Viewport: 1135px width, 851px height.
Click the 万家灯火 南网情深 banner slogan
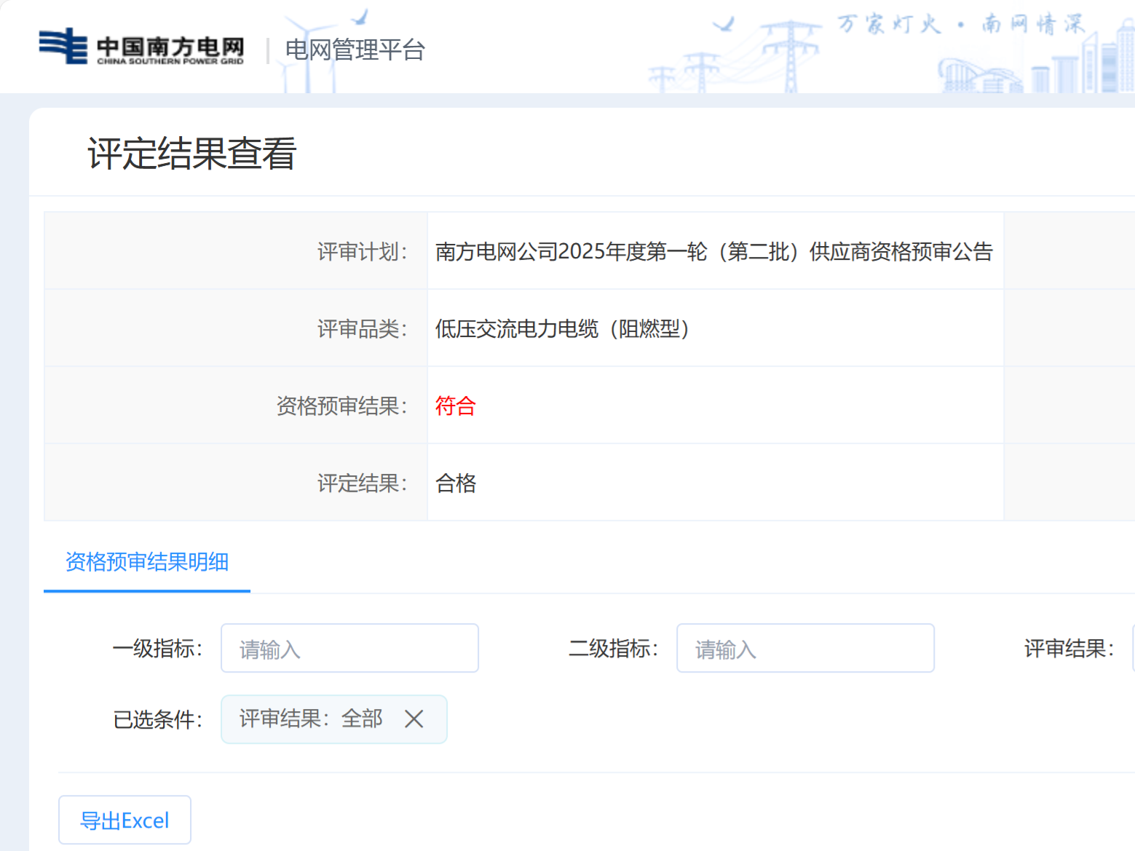point(960,24)
